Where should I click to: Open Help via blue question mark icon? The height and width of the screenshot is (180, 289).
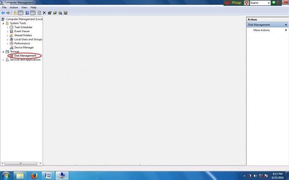pyautogui.click(x=27, y=13)
